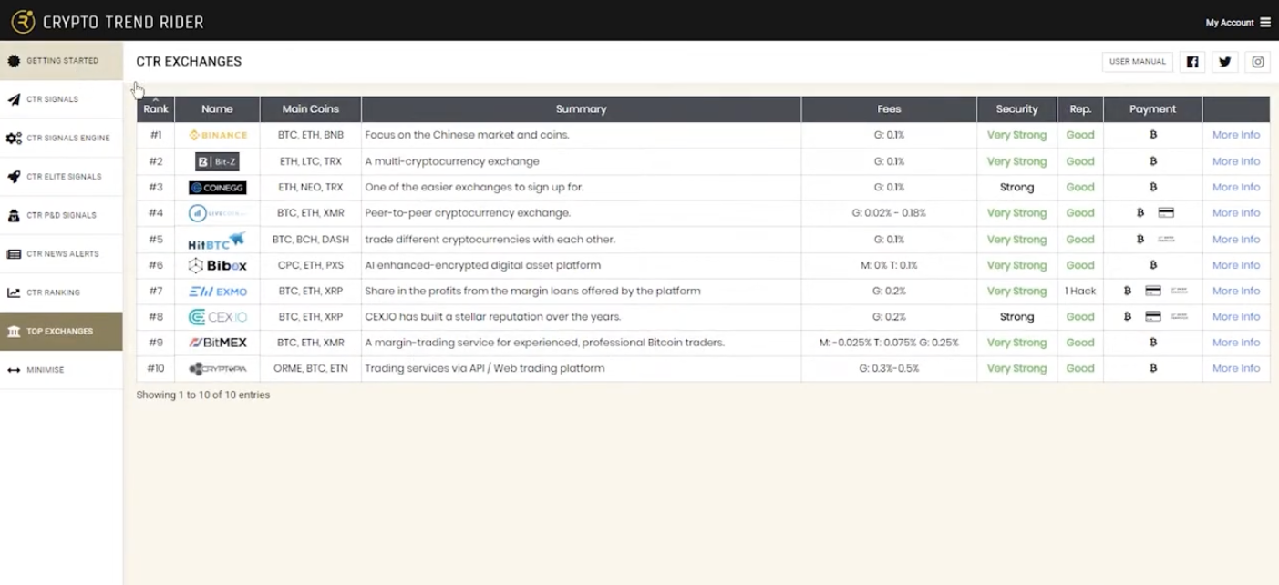This screenshot has height=585, width=1279.
Task: Open the Twitter icon link
Action: [x=1225, y=62]
